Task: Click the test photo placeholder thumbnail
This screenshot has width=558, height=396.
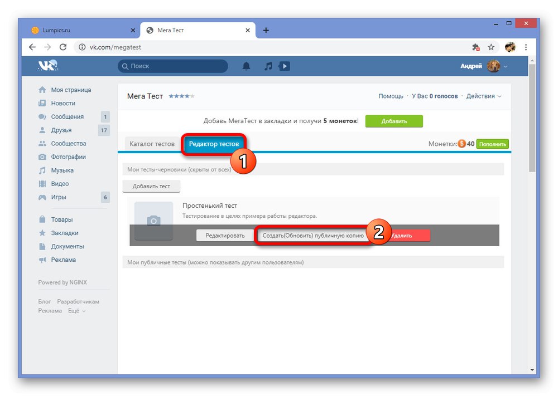Action: click(154, 221)
